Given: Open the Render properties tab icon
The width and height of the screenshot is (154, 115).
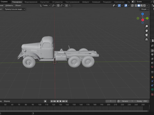Looking at the screenshot, I should click(x=152, y=50).
